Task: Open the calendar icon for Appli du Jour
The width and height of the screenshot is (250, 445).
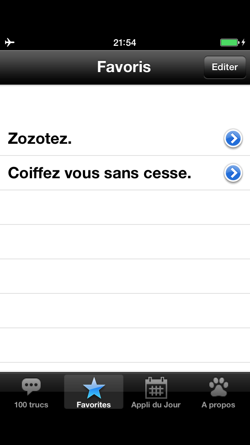Action: [x=156, y=388]
